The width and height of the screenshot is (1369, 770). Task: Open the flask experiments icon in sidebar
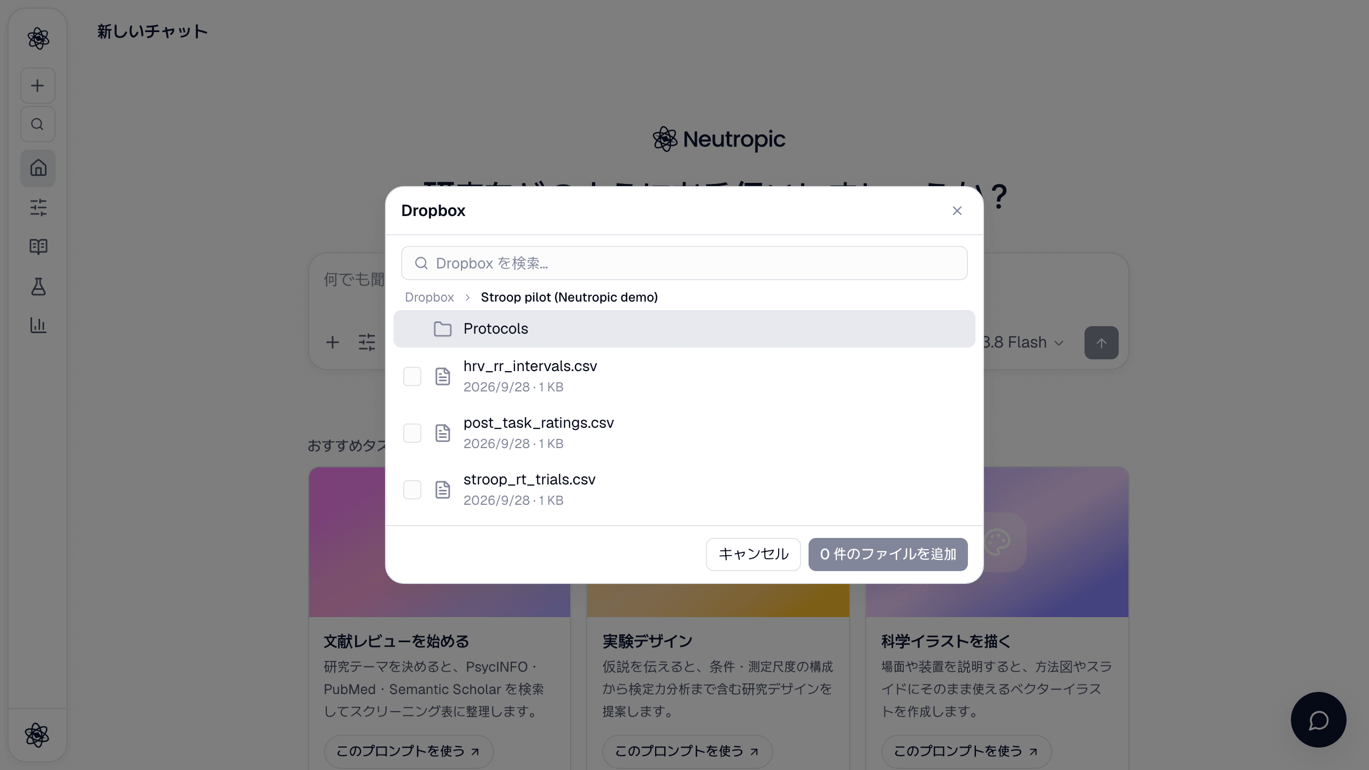[x=38, y=287]
